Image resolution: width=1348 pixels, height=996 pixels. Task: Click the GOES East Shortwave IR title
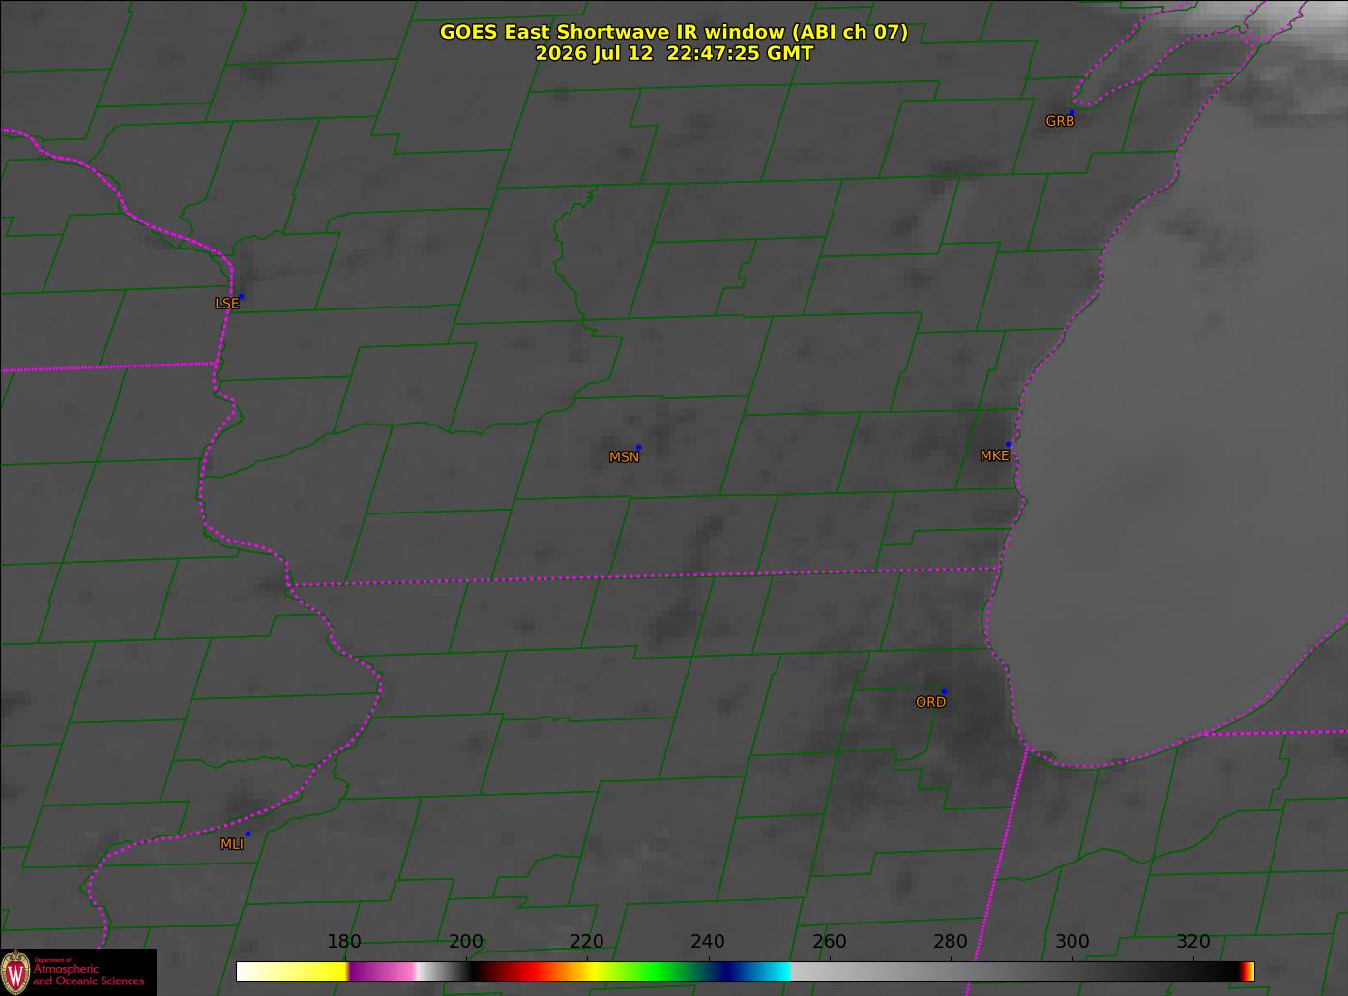[x=674, y=32]
